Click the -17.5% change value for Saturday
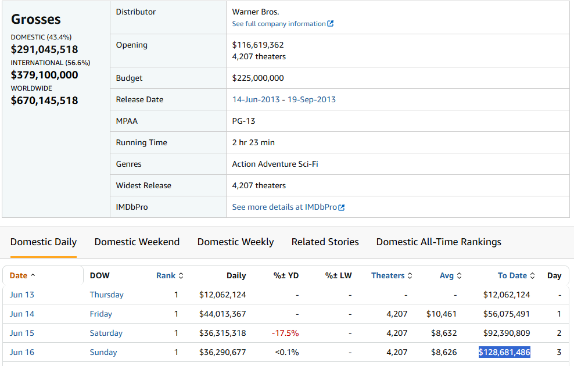 285,333
